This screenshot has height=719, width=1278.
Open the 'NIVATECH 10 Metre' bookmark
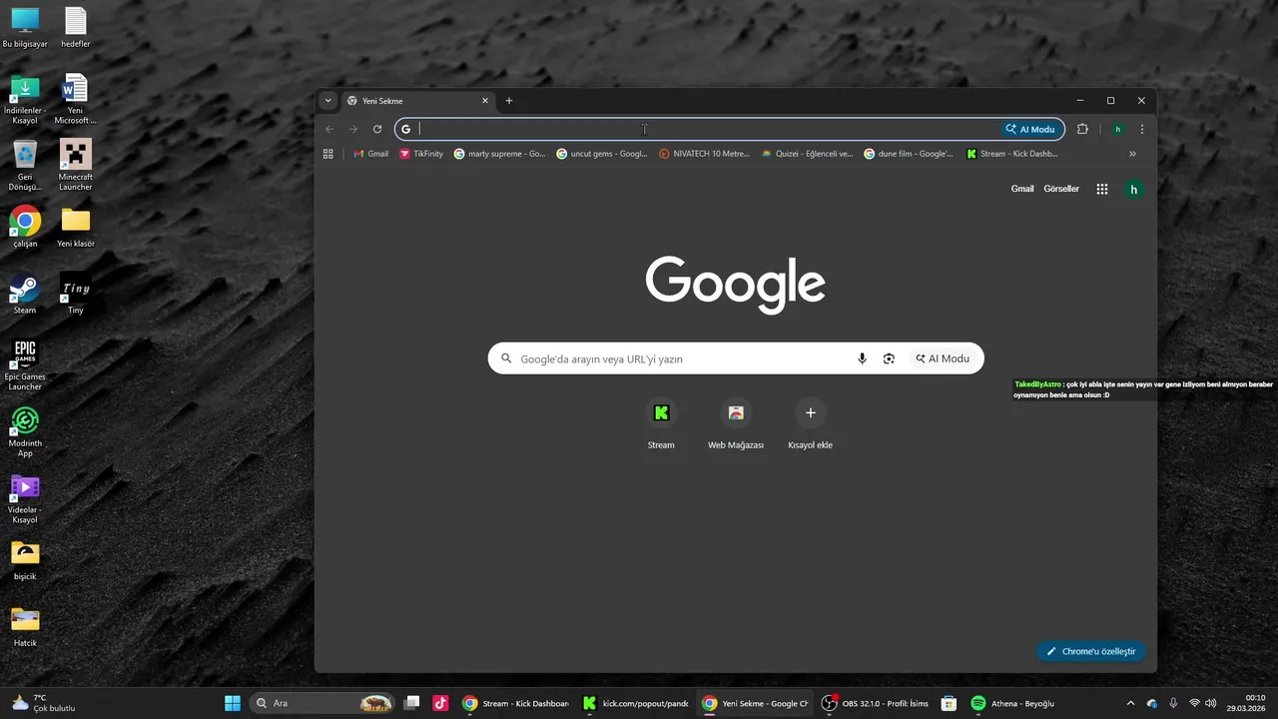[704, 154]
